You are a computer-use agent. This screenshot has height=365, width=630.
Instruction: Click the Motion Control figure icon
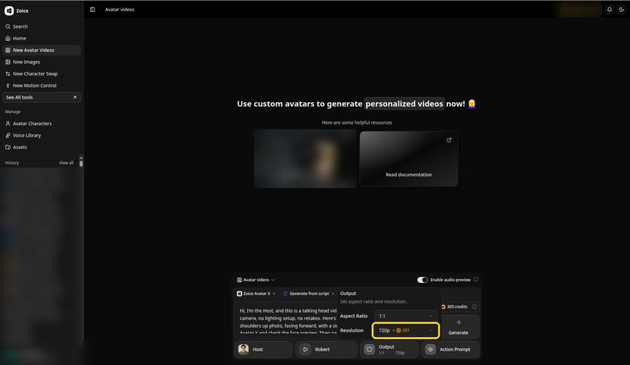8,85
